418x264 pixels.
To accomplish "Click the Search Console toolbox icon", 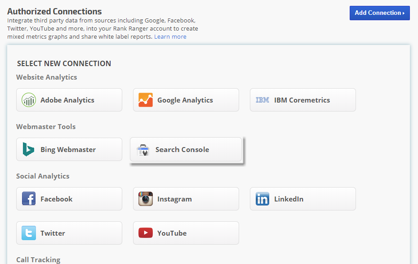I will pyautogui.click(x=143, y=150).
